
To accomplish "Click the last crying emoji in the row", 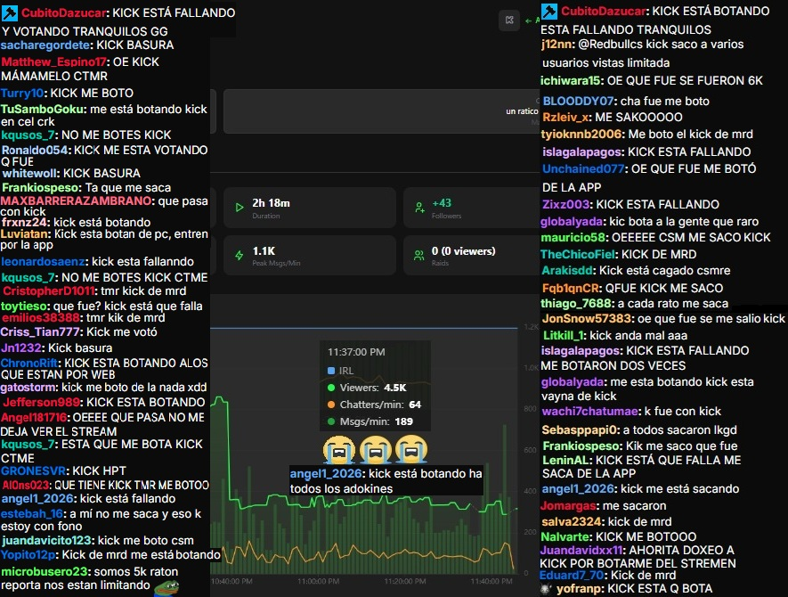I will click(411, 450).
